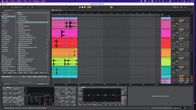Expand the Limiter folder
Viewport: 196px width, 110px height.
click(18, 28)
